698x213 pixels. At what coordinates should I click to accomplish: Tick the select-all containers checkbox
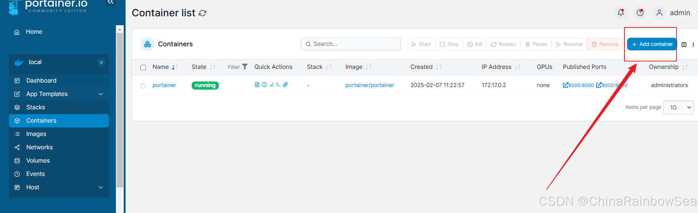(x=143, y=68)
